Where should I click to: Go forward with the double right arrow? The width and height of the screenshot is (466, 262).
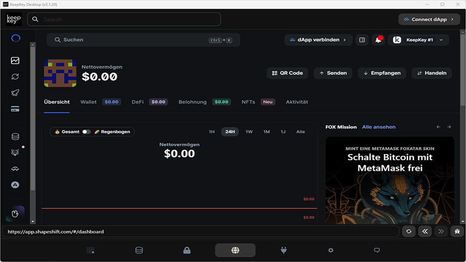(x=441, y=231)
